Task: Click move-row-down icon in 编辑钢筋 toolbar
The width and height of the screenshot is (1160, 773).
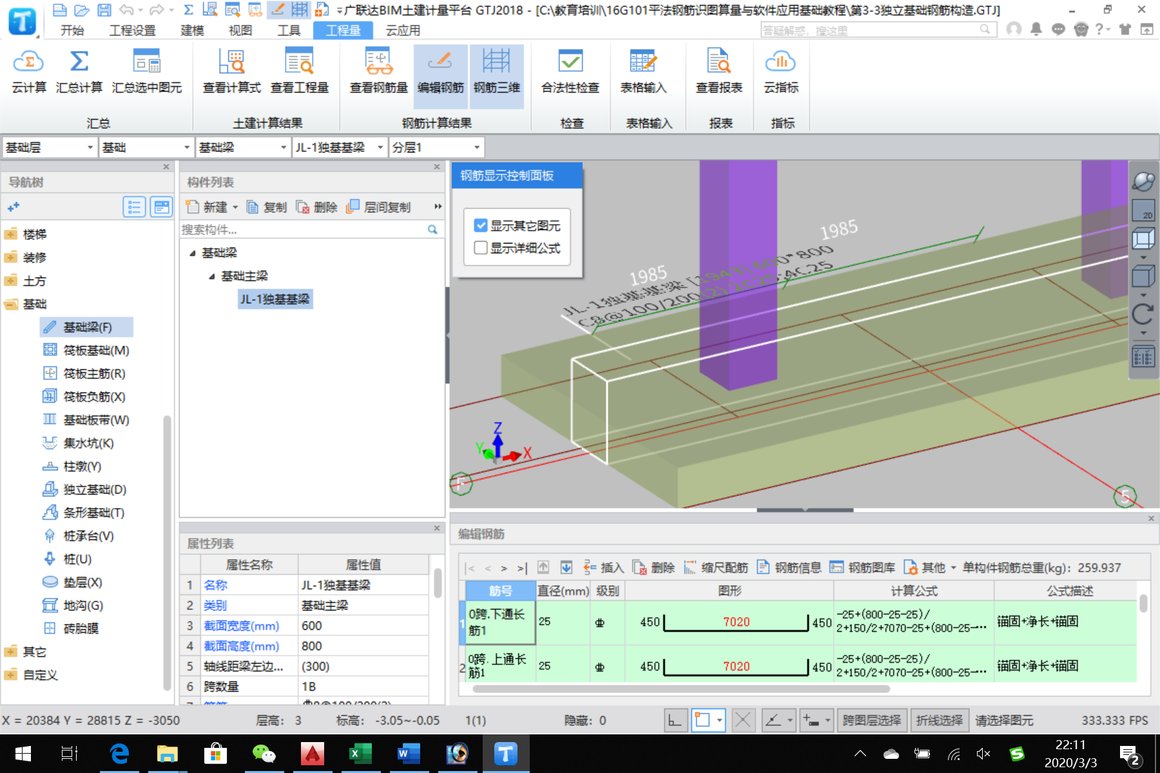Action: 566,568
